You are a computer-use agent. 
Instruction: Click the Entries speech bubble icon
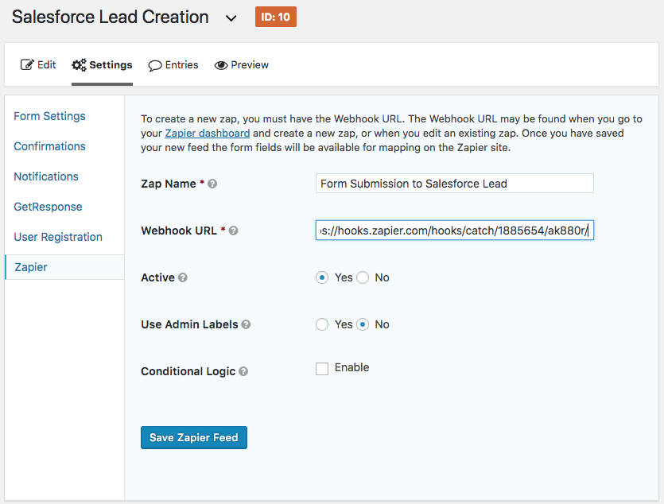155,66
